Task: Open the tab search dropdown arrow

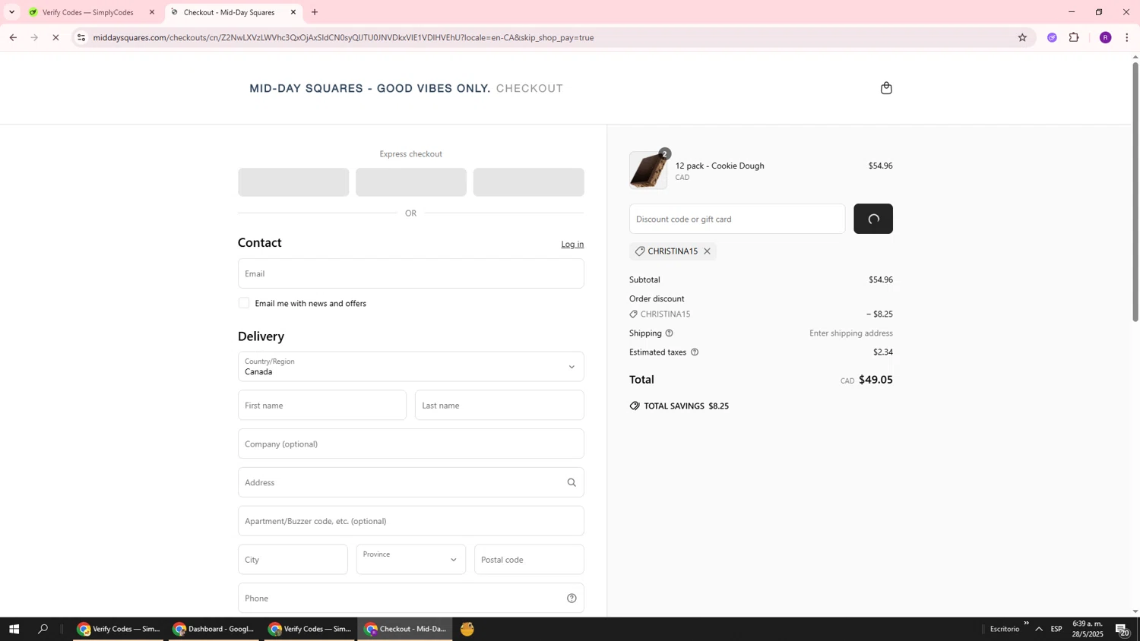Action: click(11, 12)
